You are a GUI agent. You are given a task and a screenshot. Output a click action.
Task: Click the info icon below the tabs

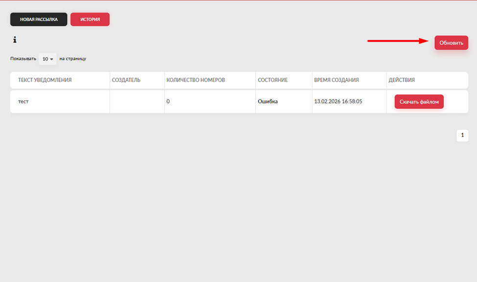[x=15, y=40]
